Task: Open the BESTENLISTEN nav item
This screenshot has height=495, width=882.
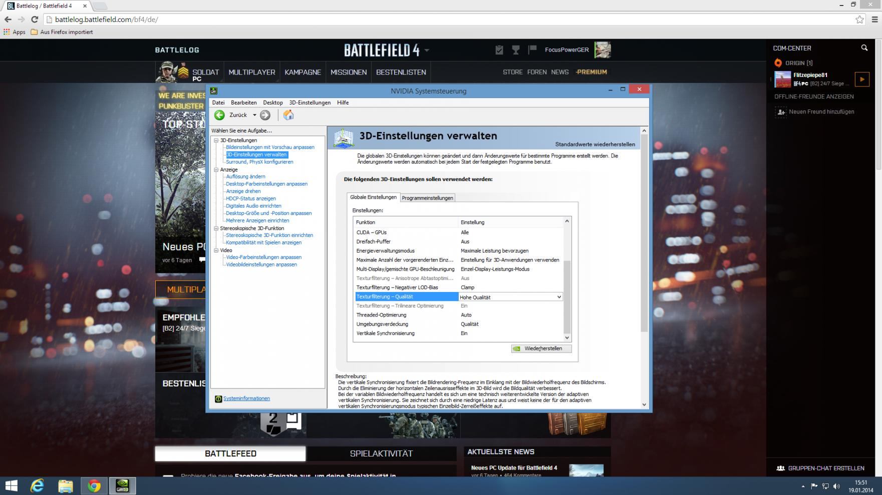Action: [401, 72]
